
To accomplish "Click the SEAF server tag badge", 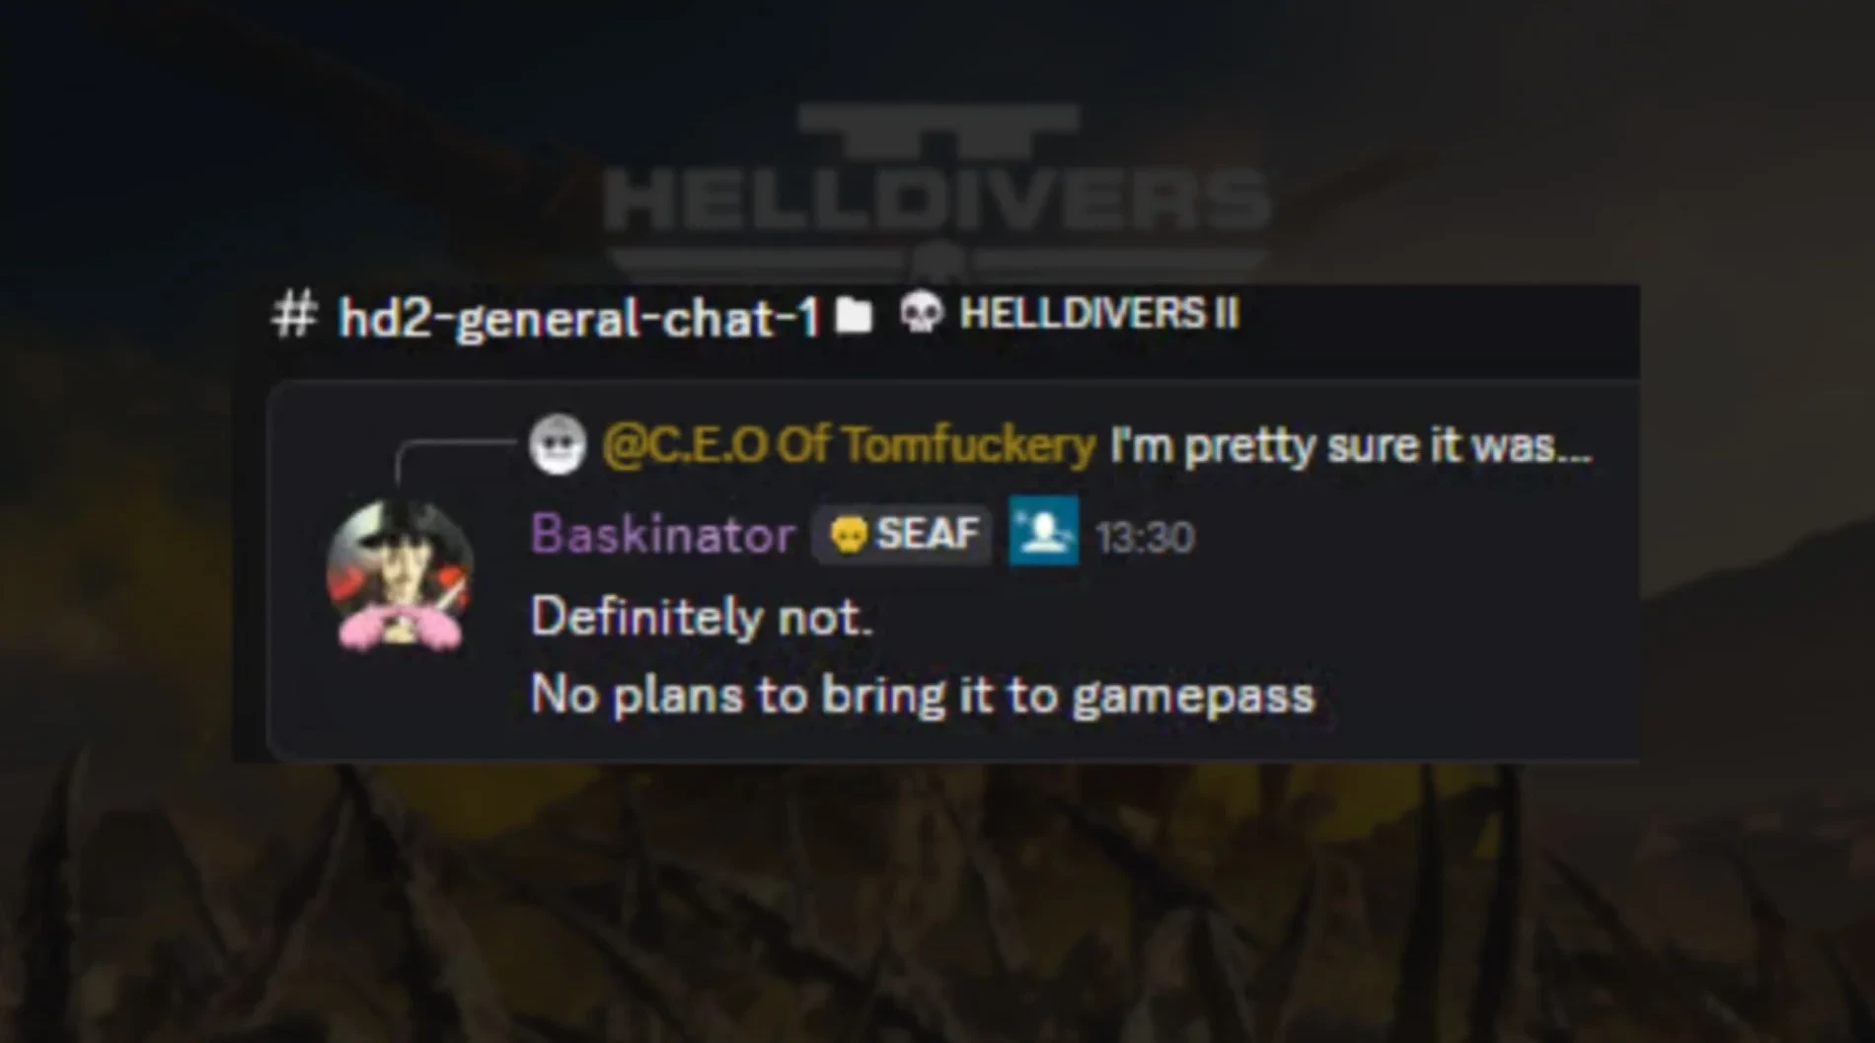I will (x=902, y=535).
